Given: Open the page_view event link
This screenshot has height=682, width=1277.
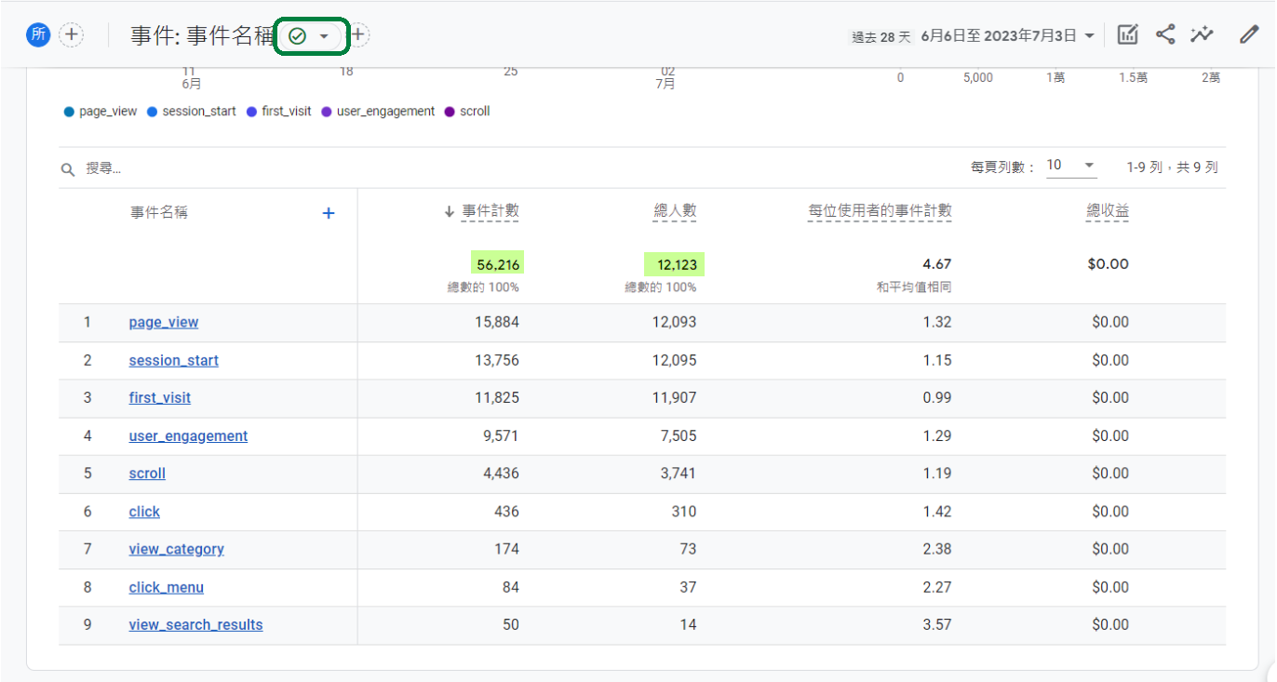Looking at the screenshot, I should pyautogui.click(x=164, y=322).
